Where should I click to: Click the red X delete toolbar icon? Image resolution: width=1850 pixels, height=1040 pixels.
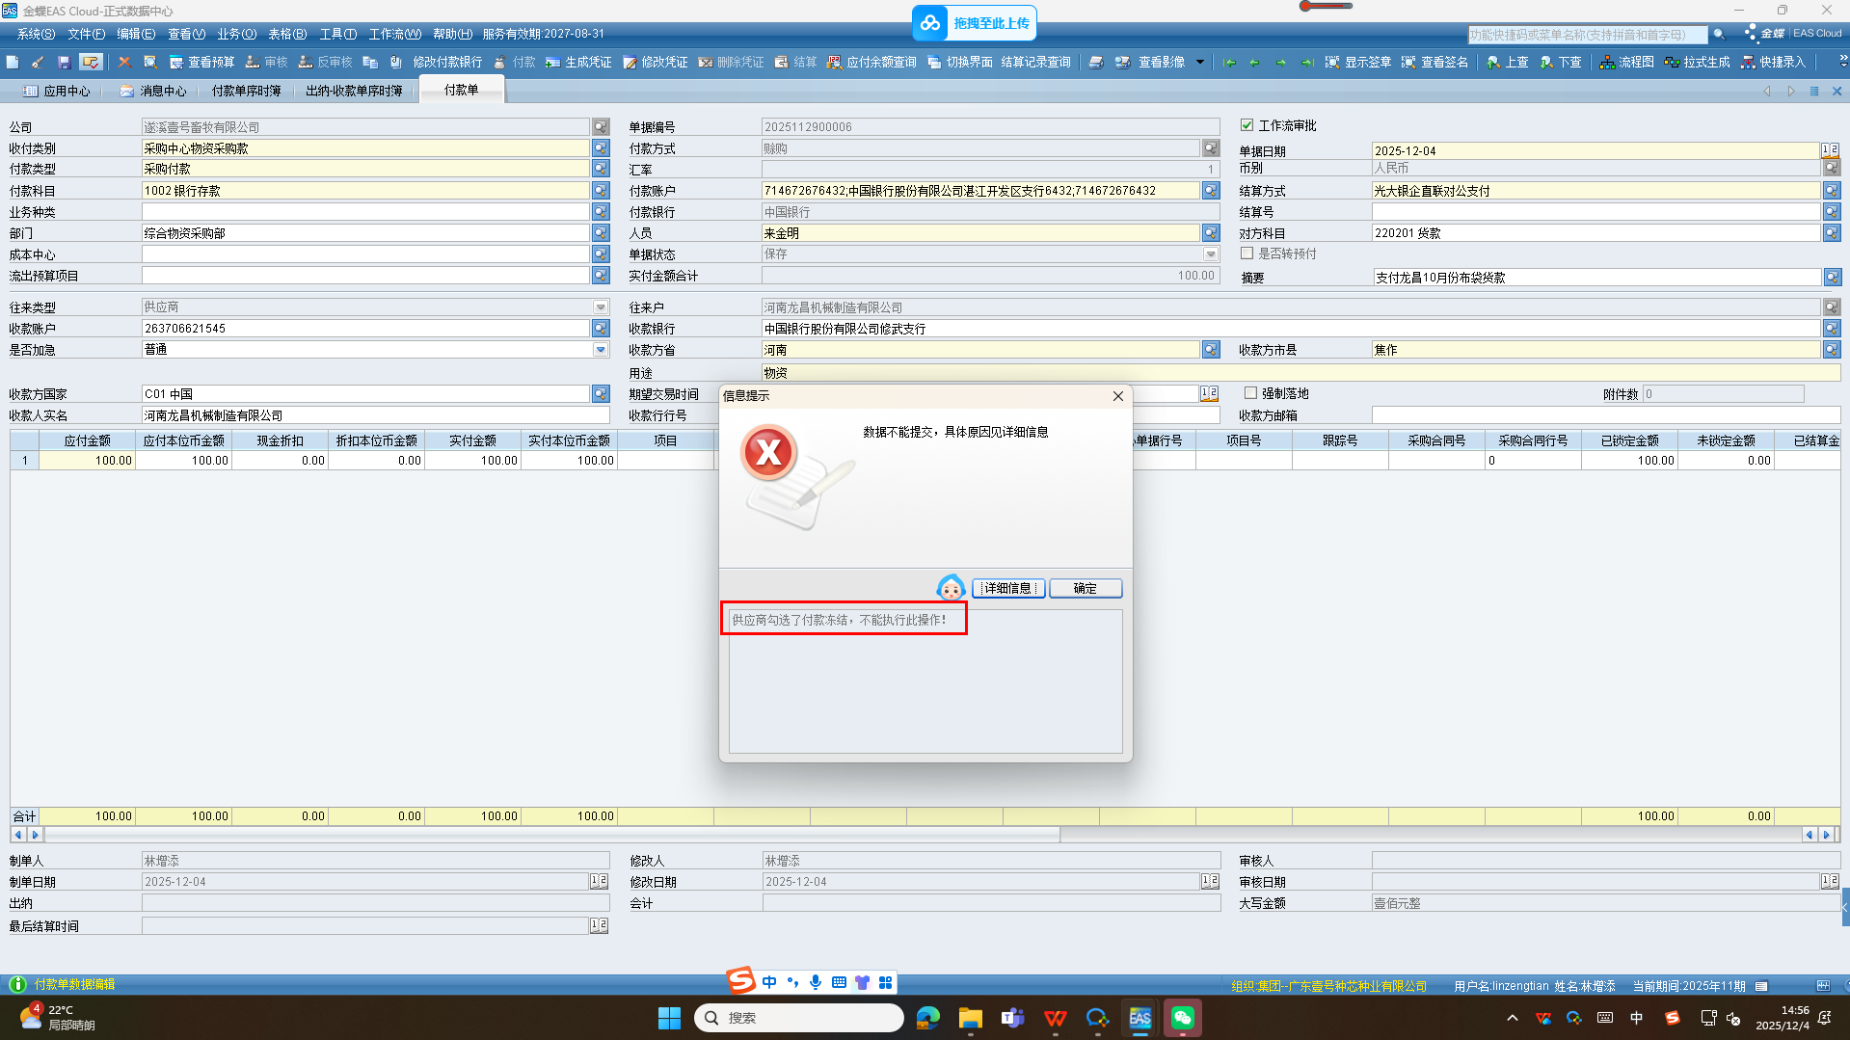[x=124, y=63]
